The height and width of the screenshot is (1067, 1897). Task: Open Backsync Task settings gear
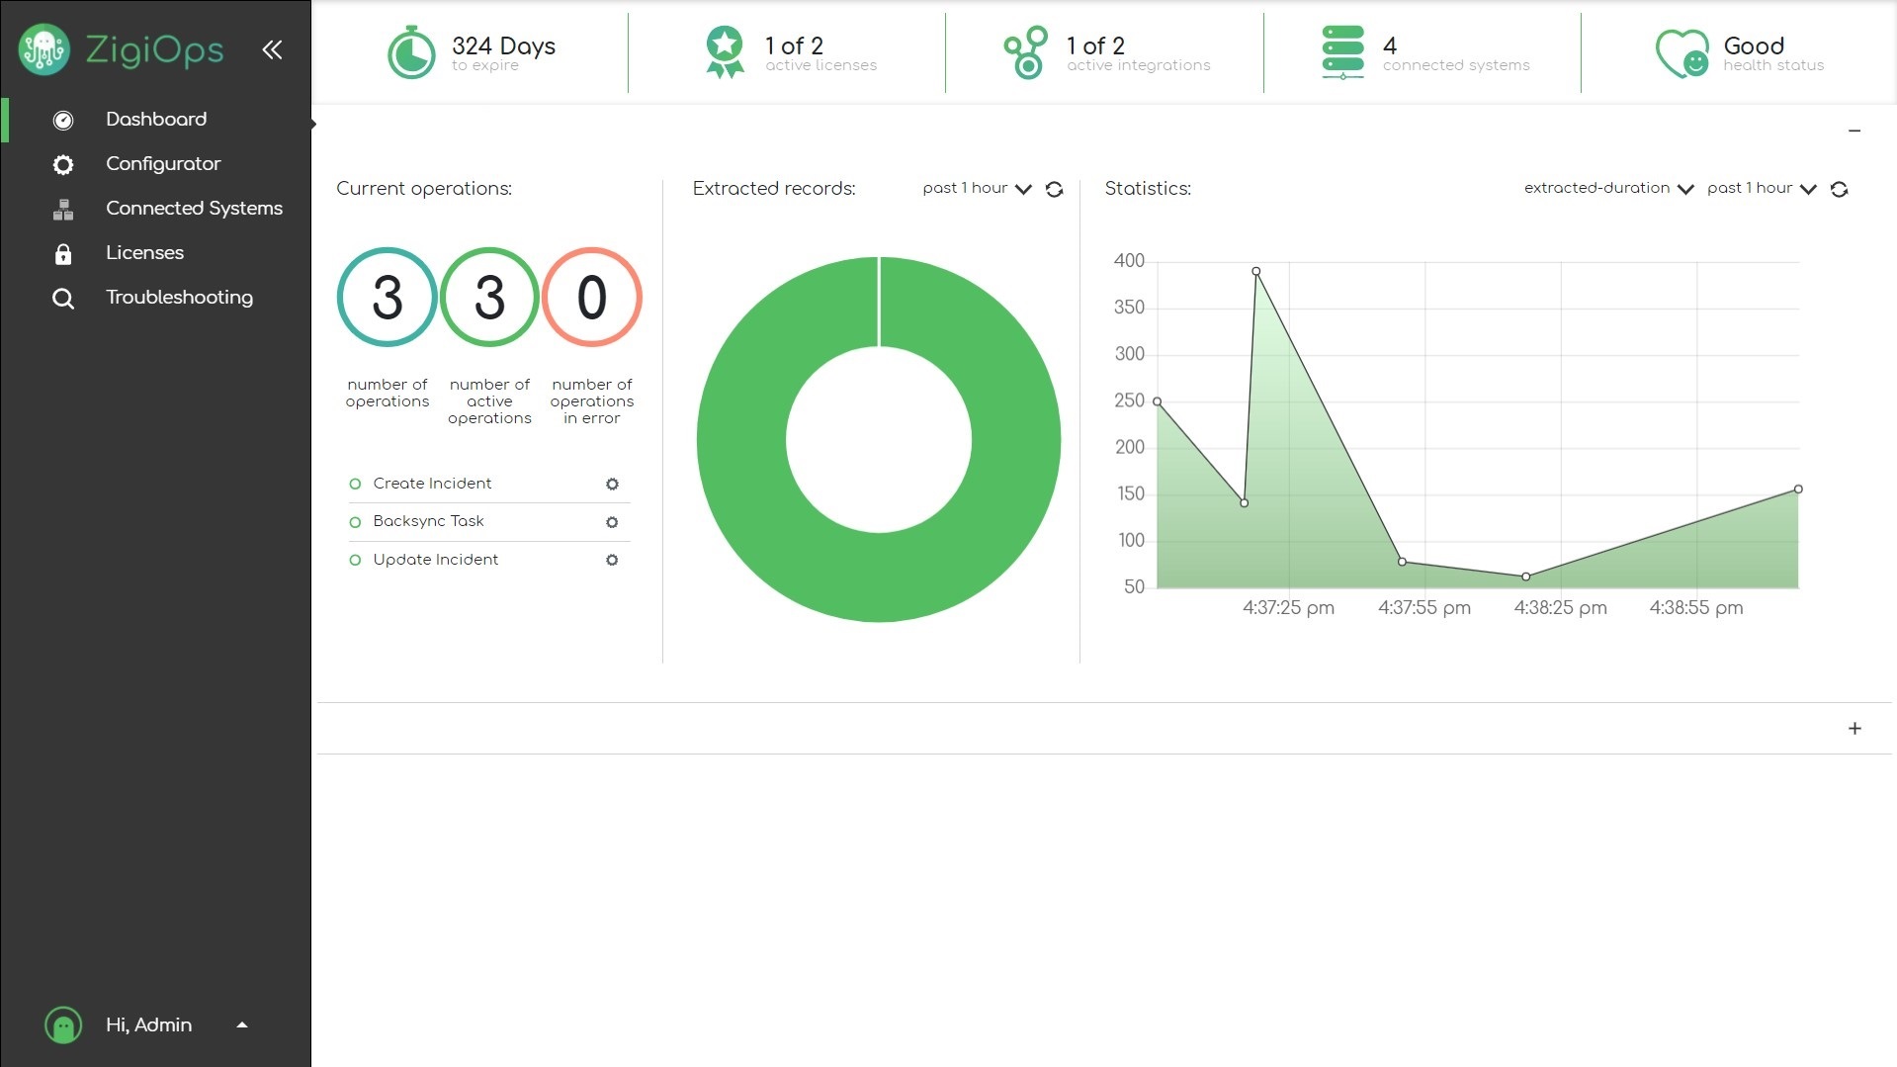[x=612, y=521]
